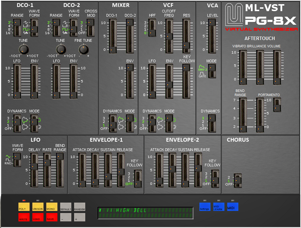Open the blue Settings button
The height and width of the screenshot is (228, 301).
click(205, 207)
